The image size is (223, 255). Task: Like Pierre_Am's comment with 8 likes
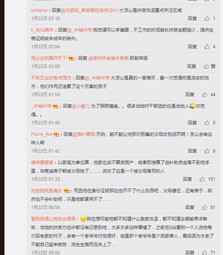click(x=207, y=151)
